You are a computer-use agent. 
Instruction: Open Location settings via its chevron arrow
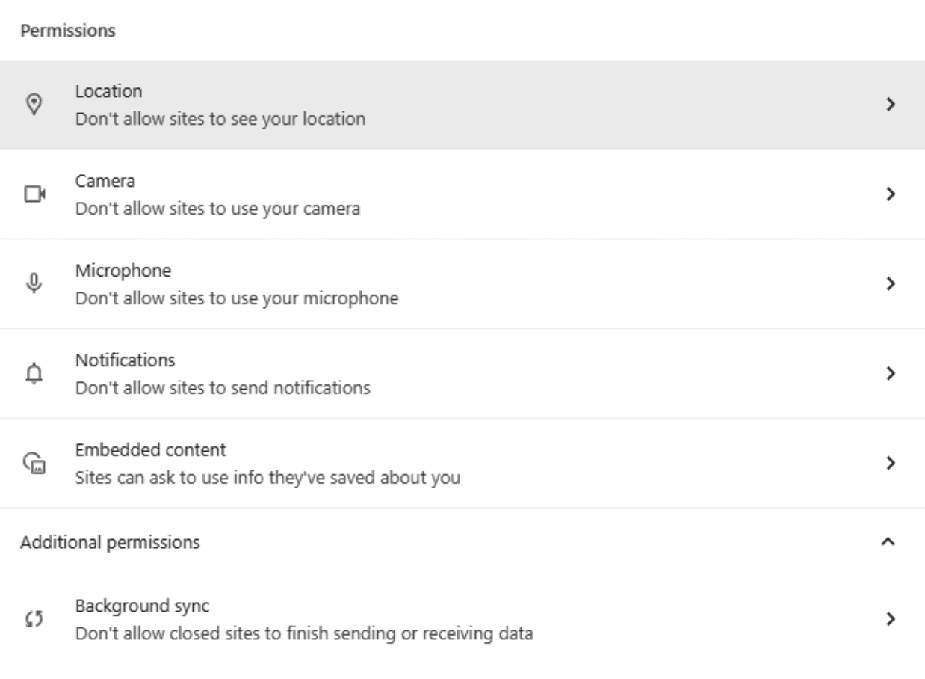pyautogui.click(x=890, y=105)
